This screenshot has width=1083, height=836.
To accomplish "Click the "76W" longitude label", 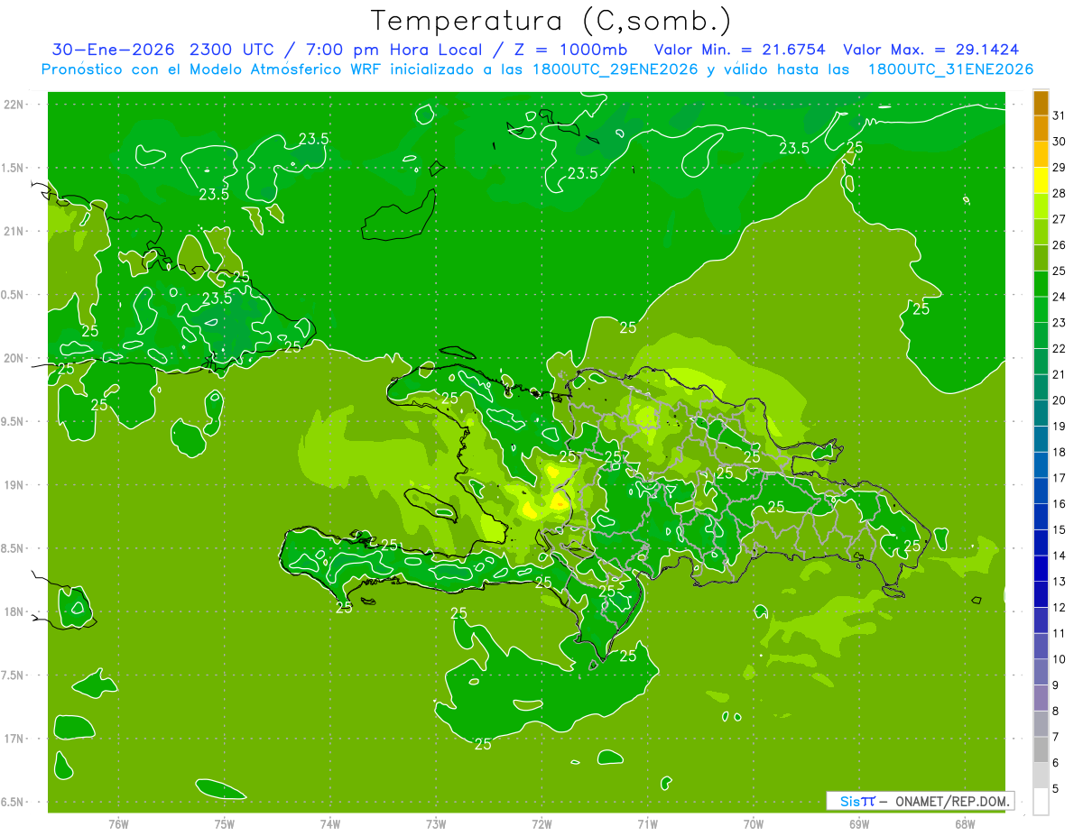I will pyautogui.click(x=118, y=824).
